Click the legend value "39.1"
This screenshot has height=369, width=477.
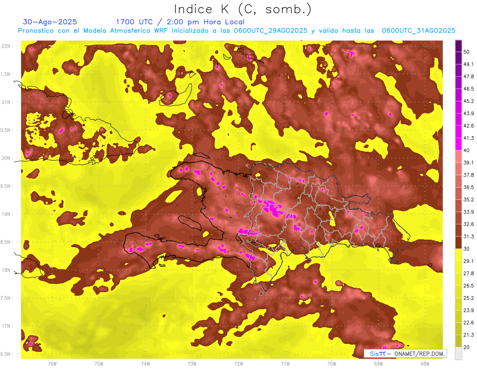(469, 163)
